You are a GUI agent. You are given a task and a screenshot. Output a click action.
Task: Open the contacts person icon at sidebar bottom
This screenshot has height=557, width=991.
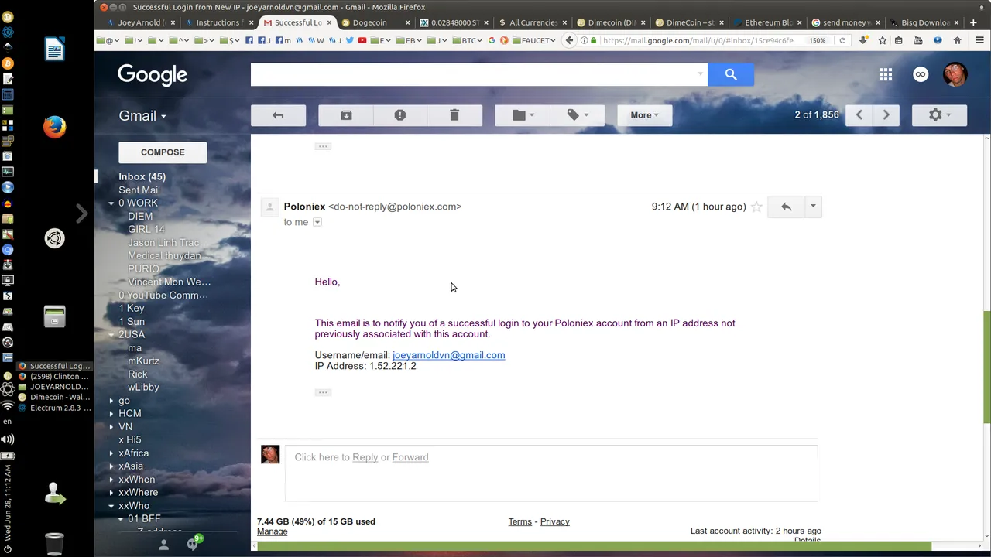coord(163,545)
